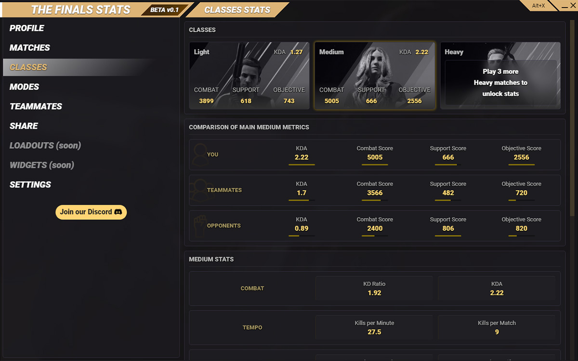Click the BETA v0.1 badge
Screen dimensions: 578x361
coord(165,10)
